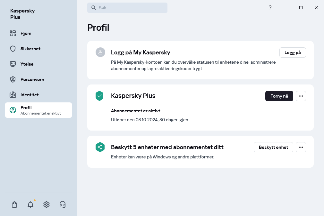The image size is (324, 216).
Task: Expand more options for Kaspersky Plus subscription
Action: coord(301,96)
